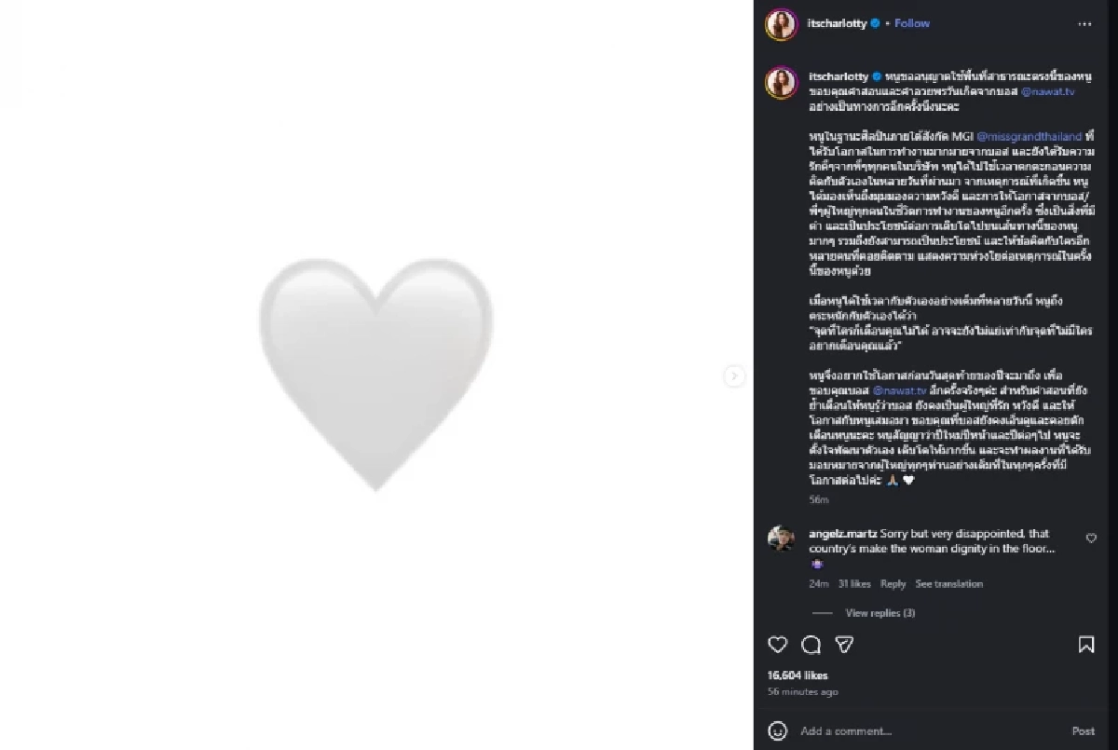Click the white heart post image

coord(375,375)
